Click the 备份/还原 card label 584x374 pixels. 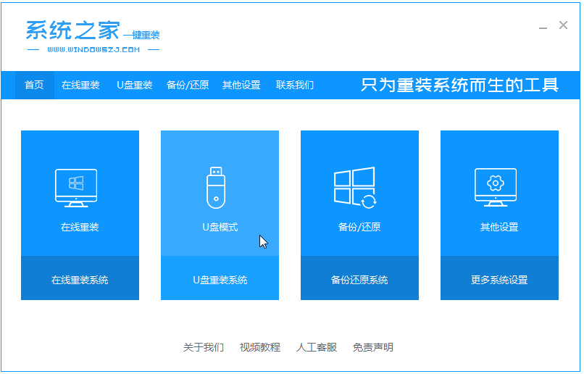pyautogui.click(x=359, y=228)
